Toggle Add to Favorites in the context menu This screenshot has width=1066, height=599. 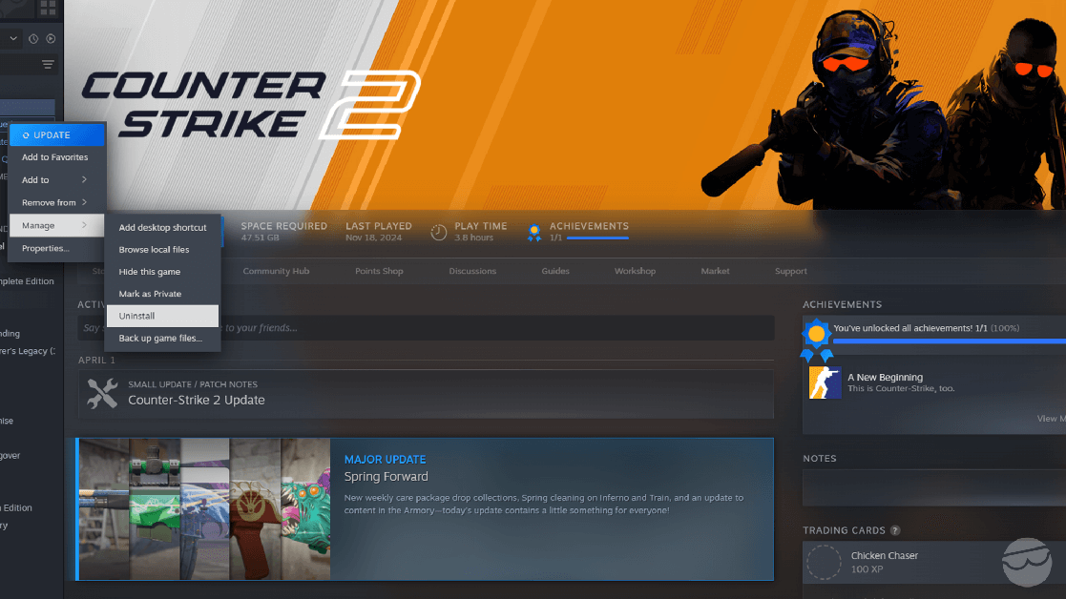[x=56, y=156]
